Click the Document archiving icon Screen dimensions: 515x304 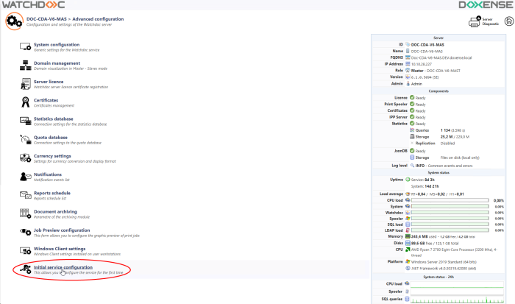pos(24,213)
